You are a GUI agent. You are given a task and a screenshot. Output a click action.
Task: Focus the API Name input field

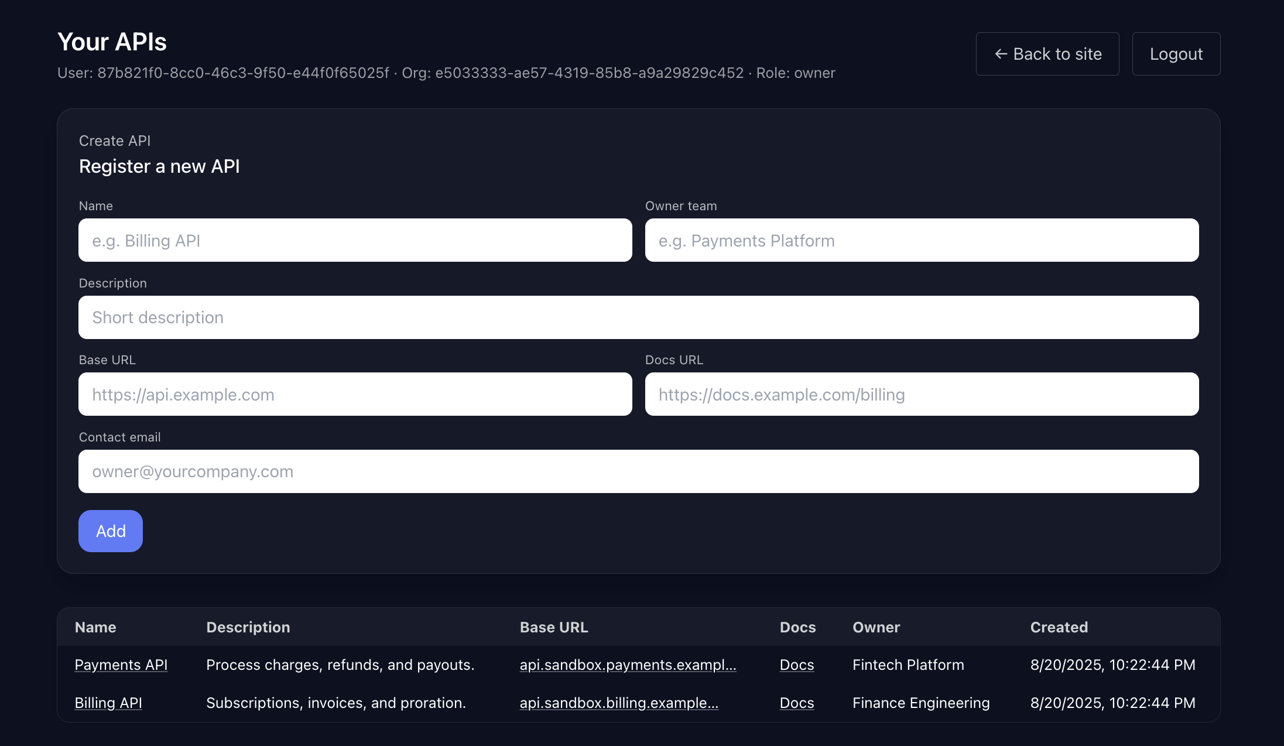click(355, 241)
